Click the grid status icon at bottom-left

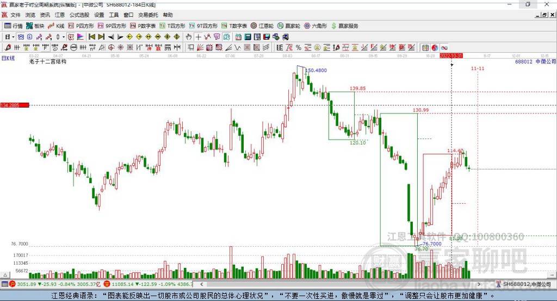point(4,284)
